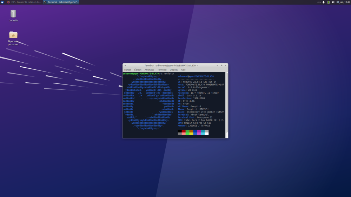Open the battery power manager icon

pyautogui.click(x=329, y=2)
